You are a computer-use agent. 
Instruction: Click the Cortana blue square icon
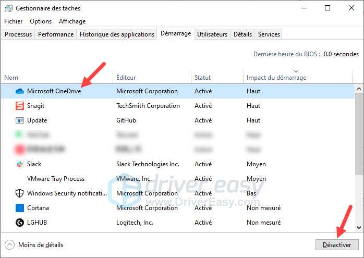[x=20, y=208]
